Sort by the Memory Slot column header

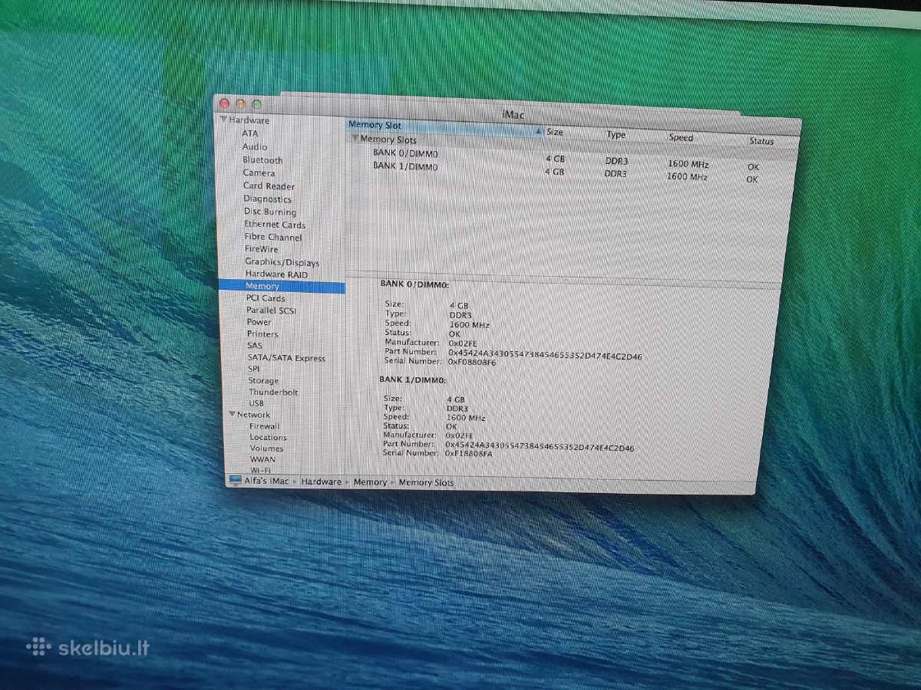pos(444,127)
